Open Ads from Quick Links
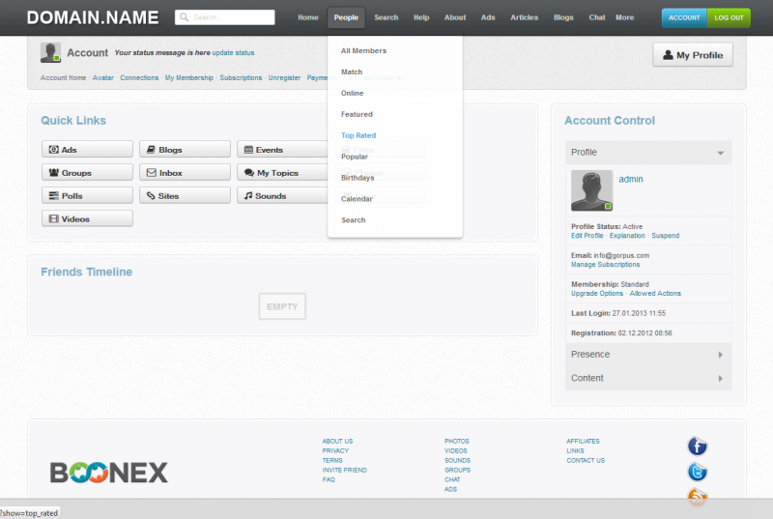773x519 pixels. [87, 150]
